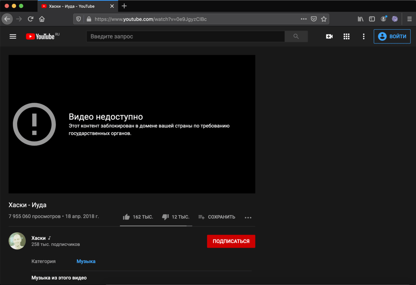
Task: Open the YouTube guide menu
Action: pos(13,37)
